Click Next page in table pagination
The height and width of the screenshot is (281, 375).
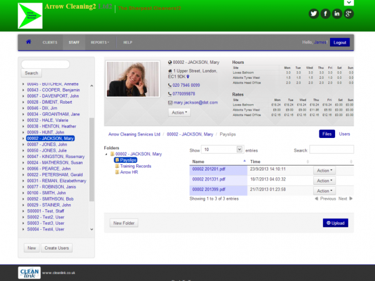[345, 199]
